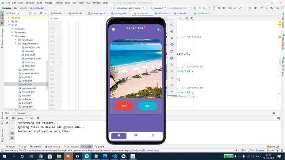Run the app with green play icon
The width and height of the screenshot is (285, 160).
point(195,8)
